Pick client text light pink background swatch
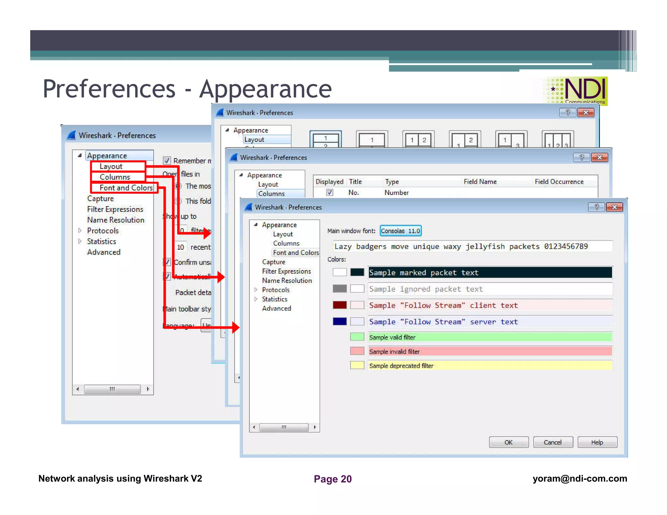This screenshot has width=667, height=515. click(x=357, y=305)
